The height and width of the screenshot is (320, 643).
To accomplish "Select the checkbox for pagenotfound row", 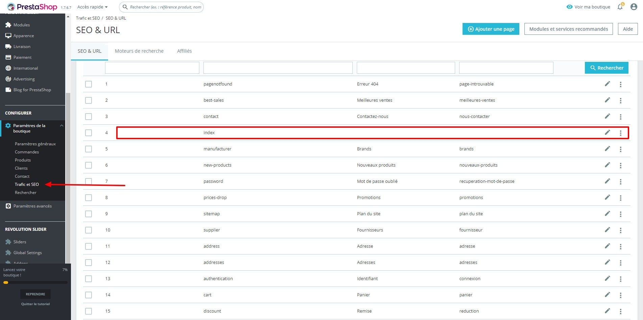I will (x=89, y=84).
